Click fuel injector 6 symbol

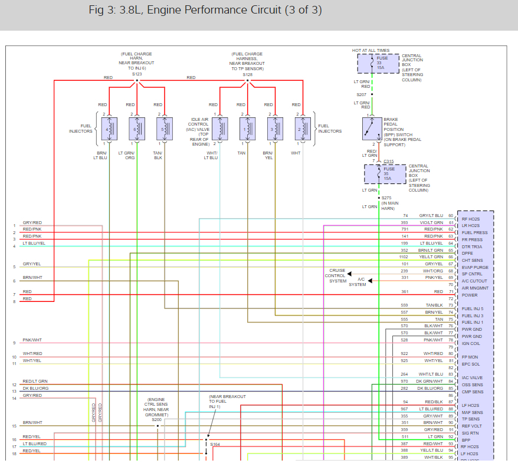point(137,128)
